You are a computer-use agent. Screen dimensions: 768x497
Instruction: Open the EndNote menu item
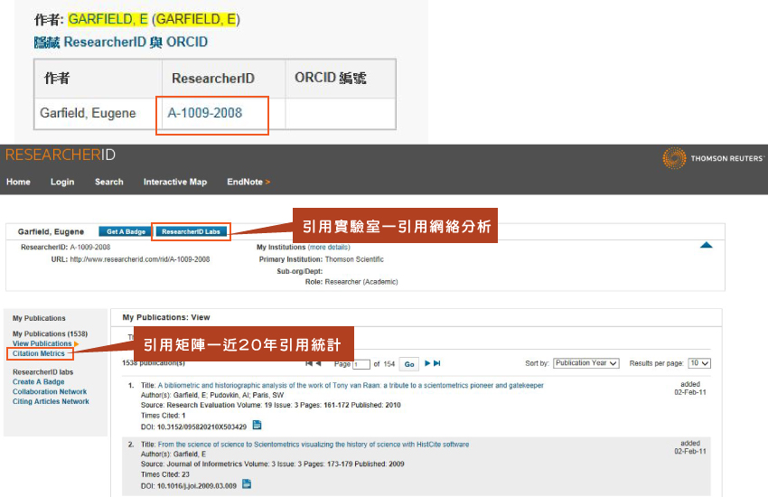point(248,182)
